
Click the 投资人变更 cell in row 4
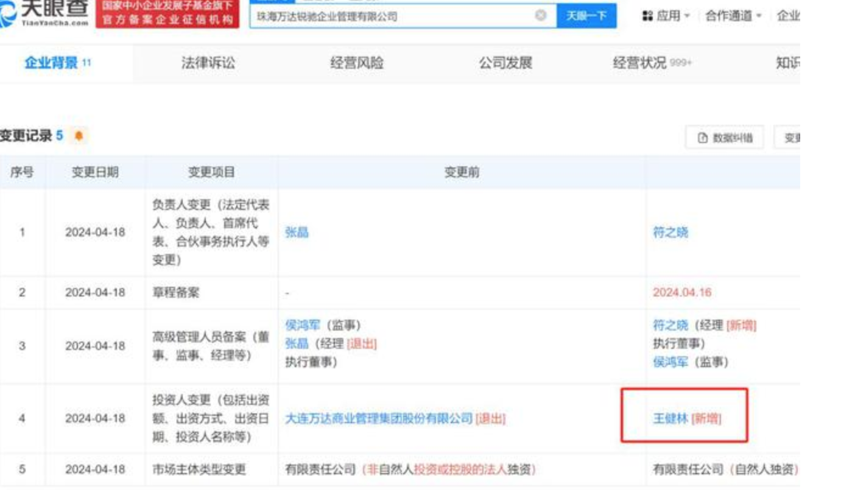[211, 418]
